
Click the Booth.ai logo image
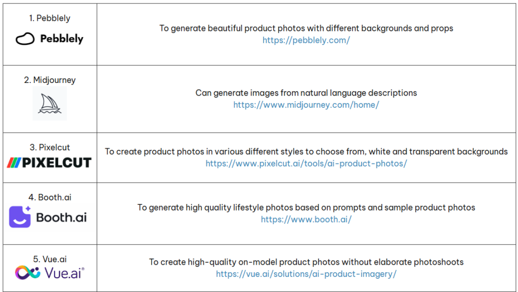click(x=48, y=217)
